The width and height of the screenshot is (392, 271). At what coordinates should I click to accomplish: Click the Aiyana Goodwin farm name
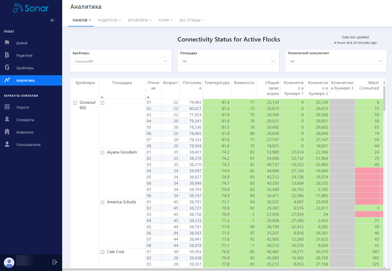122,152
